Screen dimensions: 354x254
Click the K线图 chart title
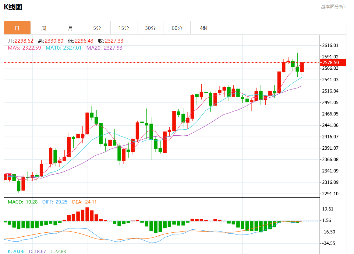[x=13, y=7]
